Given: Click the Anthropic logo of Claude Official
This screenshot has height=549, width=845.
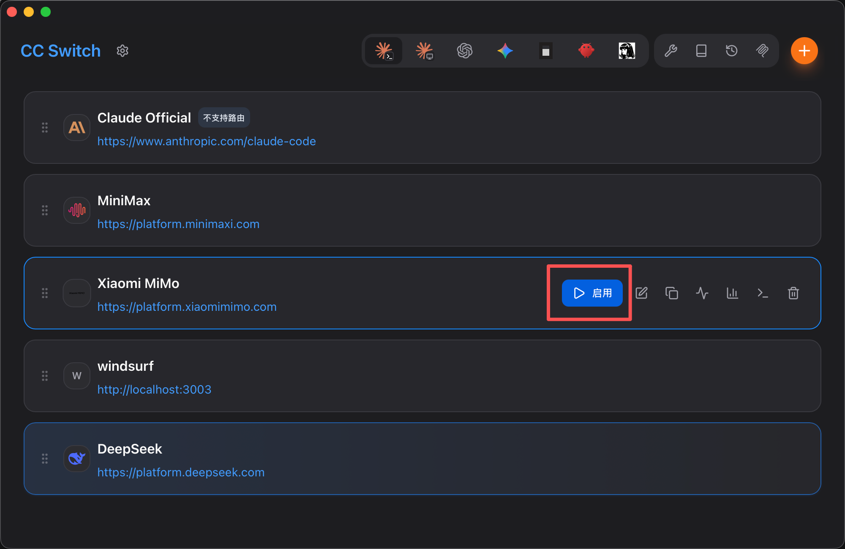Looking at the screenshot, I should (77, 128).
